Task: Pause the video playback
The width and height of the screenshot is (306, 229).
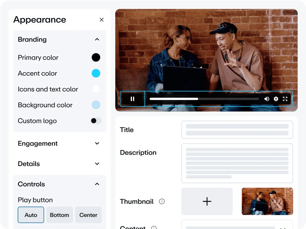Action: click(132, 99)
